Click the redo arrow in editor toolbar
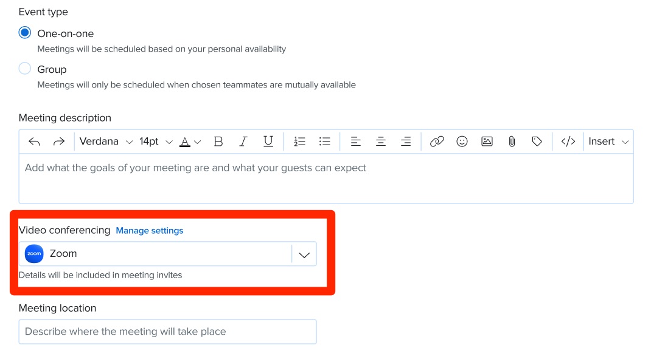This screenshot has height=362, width=651. tap(59, 142)
